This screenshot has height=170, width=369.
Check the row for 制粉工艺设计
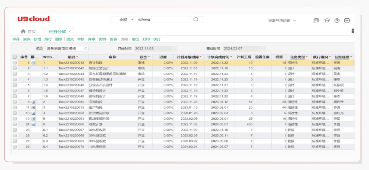[x=15, y=68]
